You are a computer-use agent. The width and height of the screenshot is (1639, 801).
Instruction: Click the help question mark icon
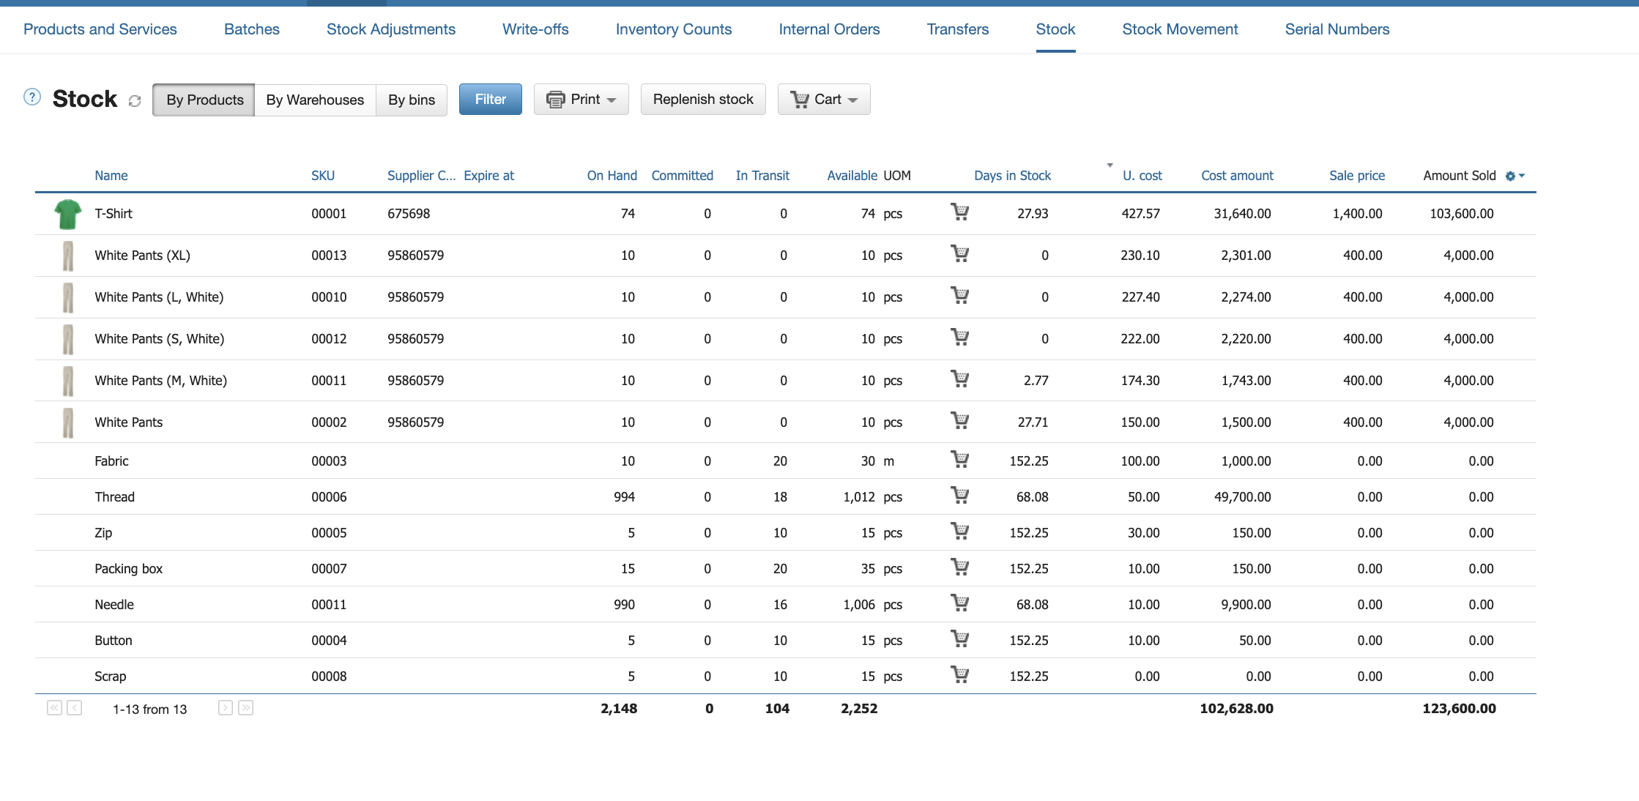[32, 97]
